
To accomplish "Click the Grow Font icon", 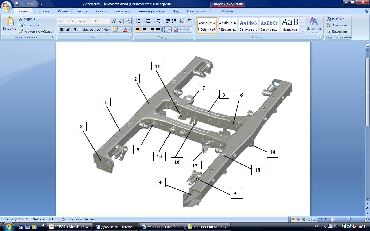I will click(x=114, y=21).
